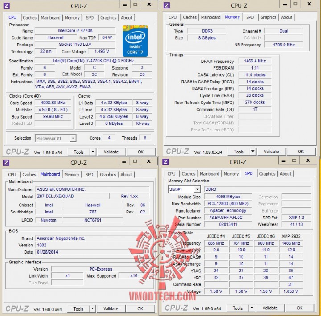This screenshot has width=321, height=316.
Task: Expand Tools dropdown arrow in Mainboard window
Action: tap(92, 308)
